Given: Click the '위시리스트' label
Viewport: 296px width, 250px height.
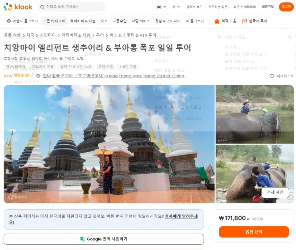Looking at the screenshot, I should click(285, 76).
